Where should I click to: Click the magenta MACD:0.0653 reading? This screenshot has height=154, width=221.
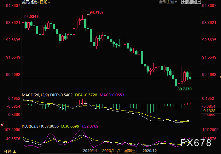pyautogui.click(x=112, y=94)
